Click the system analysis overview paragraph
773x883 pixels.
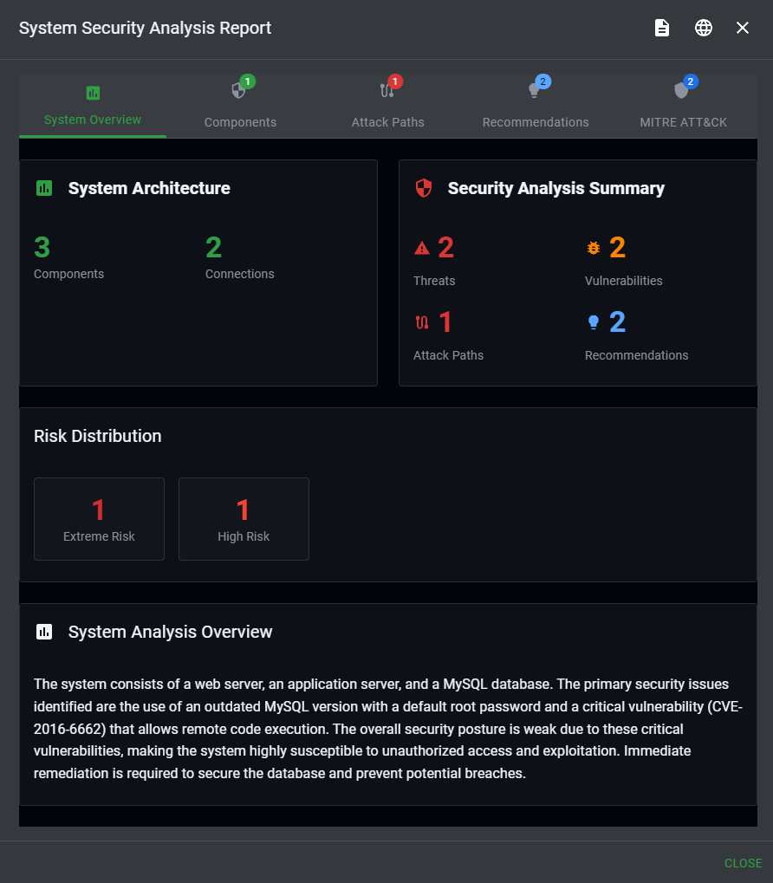(x=388, y=729)
